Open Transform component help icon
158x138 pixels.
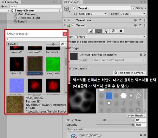pyautogui.click(x=135, y=20)
